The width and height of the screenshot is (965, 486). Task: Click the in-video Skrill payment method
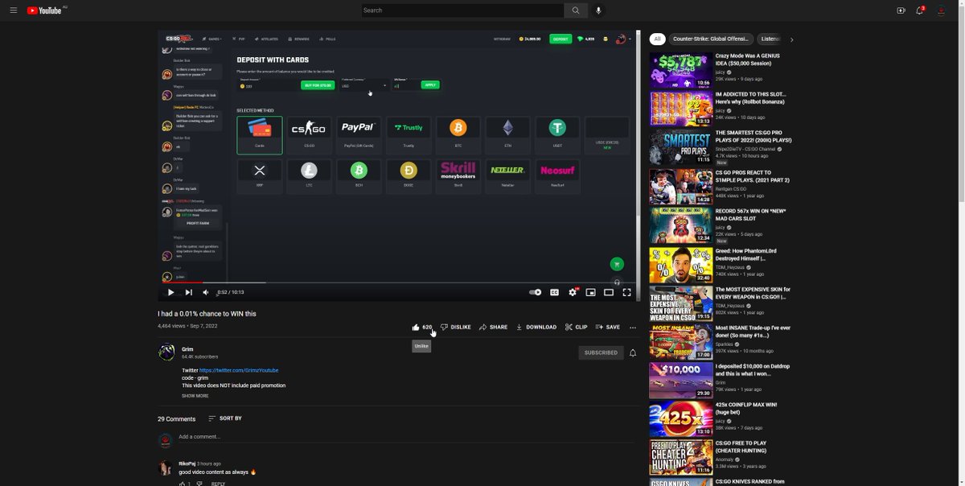tap(458, 175)
